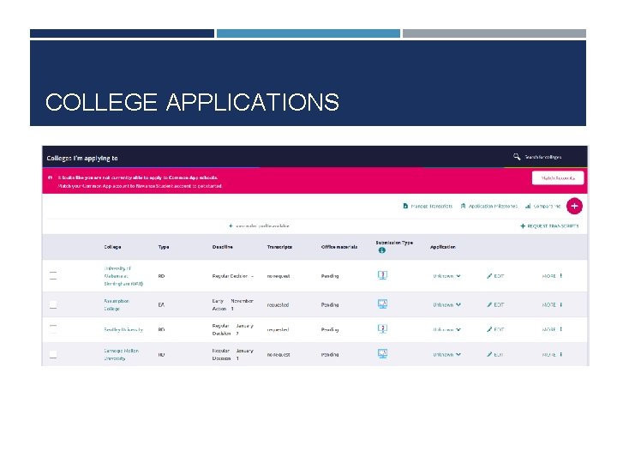This screenshot has height=463, width=617.
Task: Open Bentley University link
Action: point(123,329)
